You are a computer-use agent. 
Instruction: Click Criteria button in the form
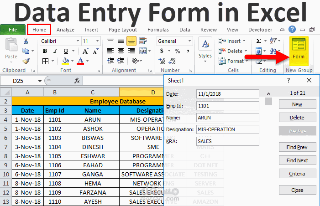coord(297,174)
